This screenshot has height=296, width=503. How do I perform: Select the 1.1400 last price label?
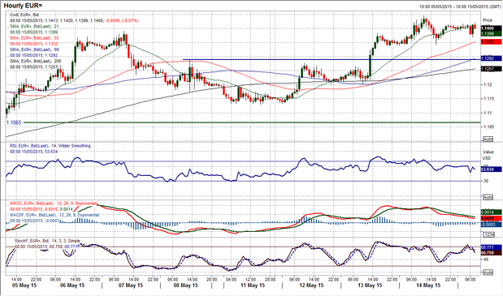[x=491, y=28]
